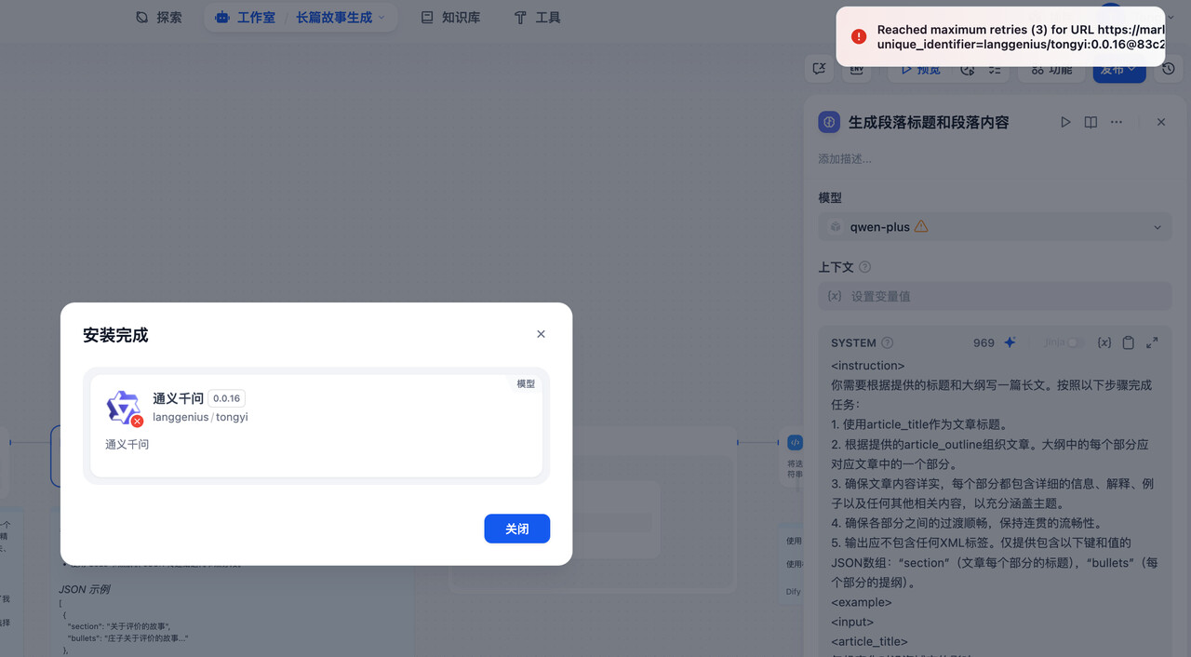Click the 设置变量值 context input field
Viewport: 1191px width, 657px height.
click(995, 296)
